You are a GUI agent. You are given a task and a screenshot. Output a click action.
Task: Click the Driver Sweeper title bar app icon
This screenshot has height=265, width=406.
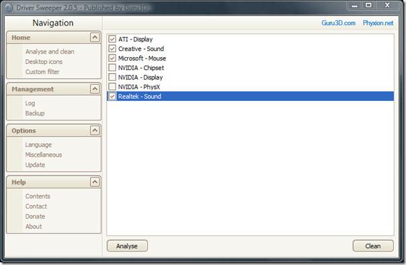coord(9,8)
